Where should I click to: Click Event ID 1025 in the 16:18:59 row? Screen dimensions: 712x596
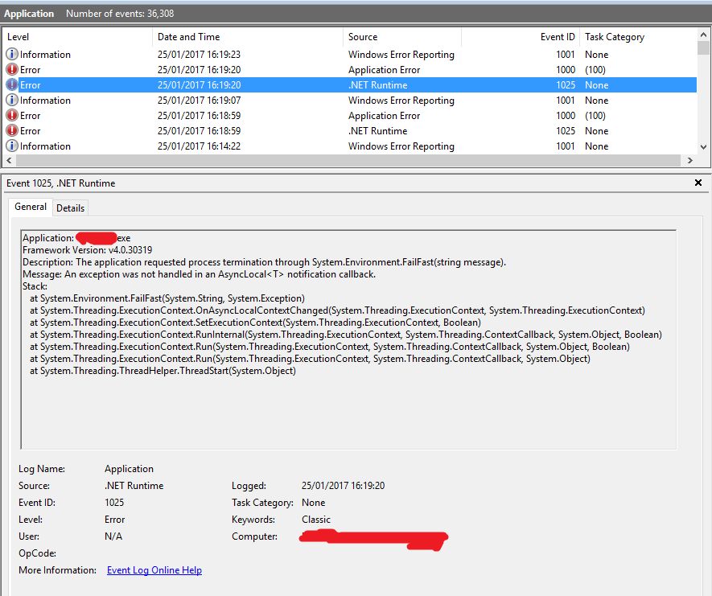566,131
